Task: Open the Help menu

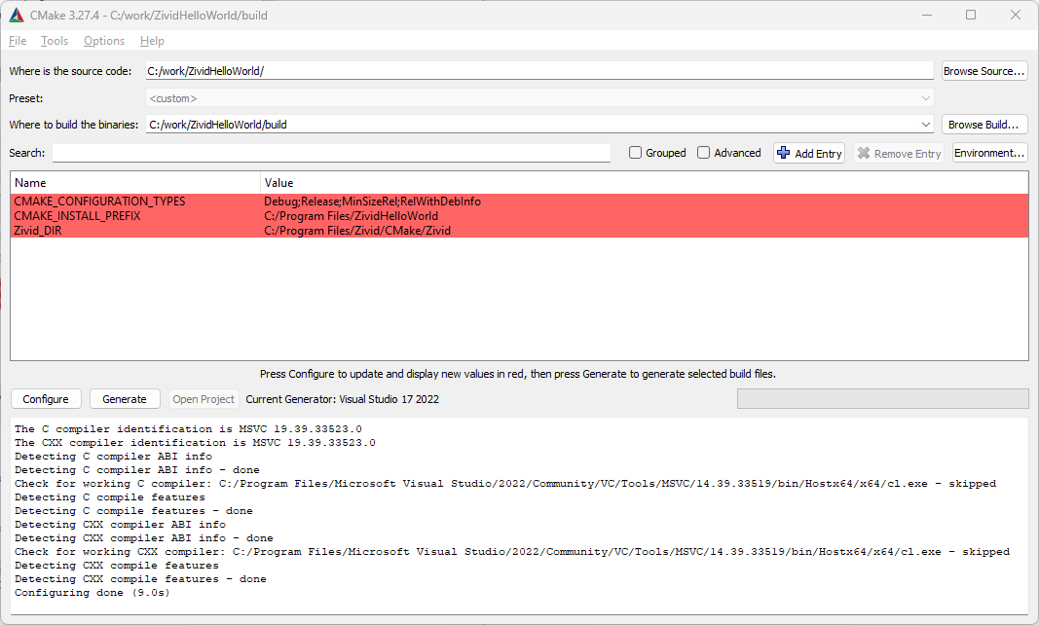Action: (x=152, y=41)
